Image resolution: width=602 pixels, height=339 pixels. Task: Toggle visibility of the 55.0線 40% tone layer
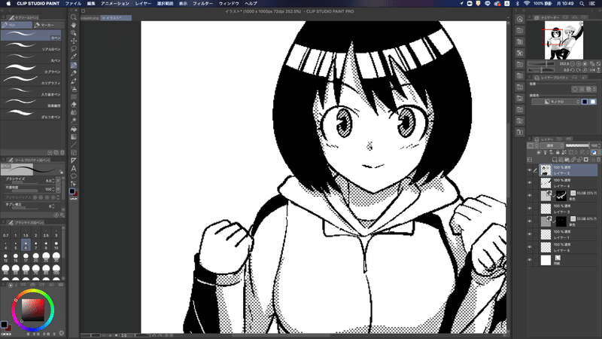tap(530, 221)
